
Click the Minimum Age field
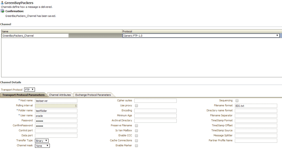[155, 116]
